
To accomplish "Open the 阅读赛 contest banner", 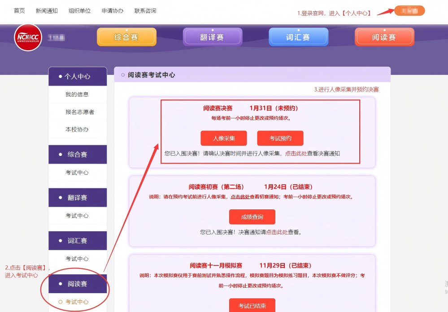I will tap(384, 38).
